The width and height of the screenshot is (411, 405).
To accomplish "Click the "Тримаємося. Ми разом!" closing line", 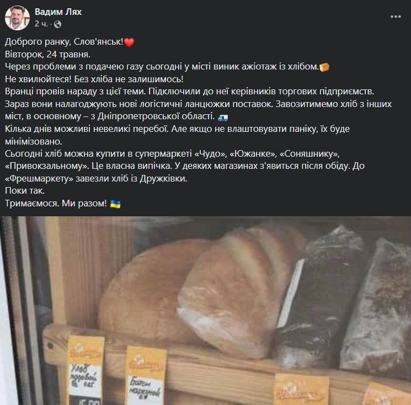I will point(56,204).
